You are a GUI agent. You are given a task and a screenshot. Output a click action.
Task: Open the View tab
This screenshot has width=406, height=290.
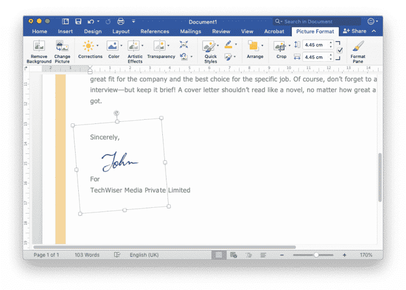[x=247, y=31]
